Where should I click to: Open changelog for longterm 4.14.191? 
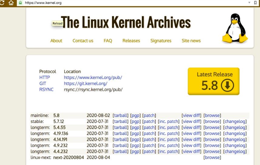click(235, 140)
